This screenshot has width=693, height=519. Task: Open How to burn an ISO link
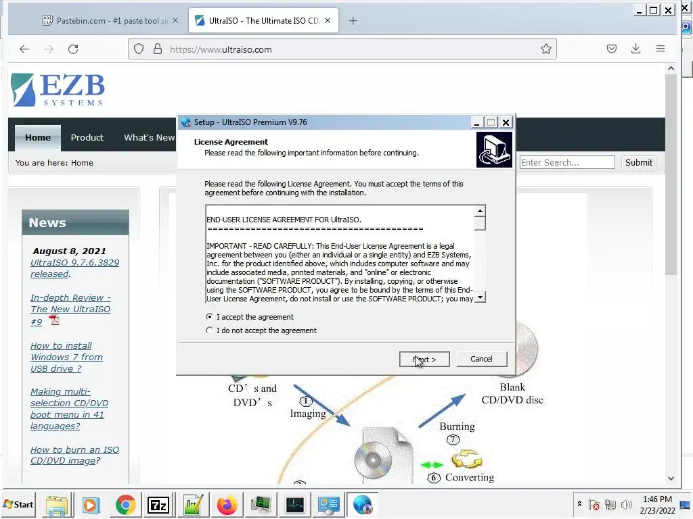pyautogui.click(x=74, y=455)
